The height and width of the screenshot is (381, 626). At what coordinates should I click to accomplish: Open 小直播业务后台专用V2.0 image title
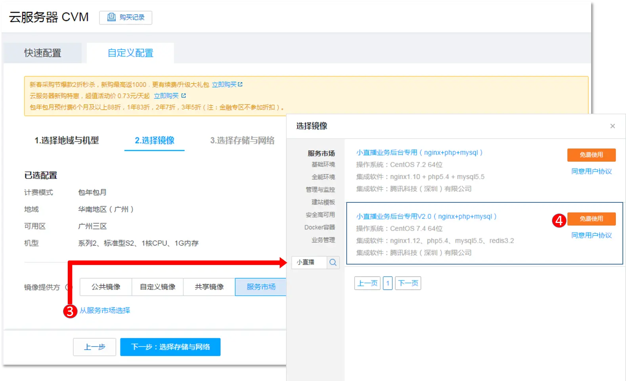(x=426, y=216)
